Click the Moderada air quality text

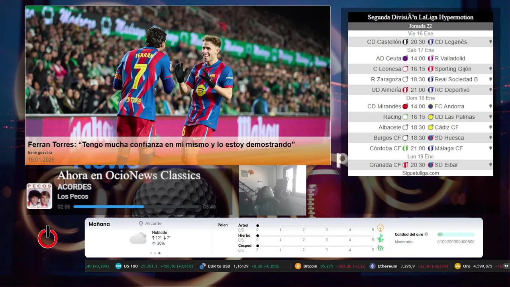coord(404,242)
